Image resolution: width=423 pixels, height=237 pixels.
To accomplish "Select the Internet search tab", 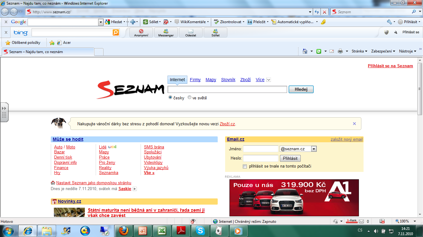I will 177,80.
